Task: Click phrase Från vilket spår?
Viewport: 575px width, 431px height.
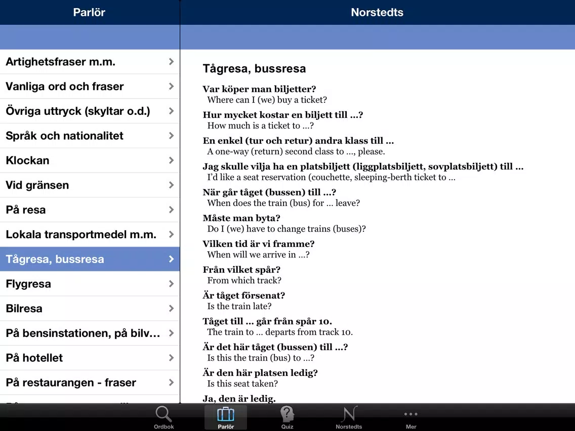Action: coord(241,270)
